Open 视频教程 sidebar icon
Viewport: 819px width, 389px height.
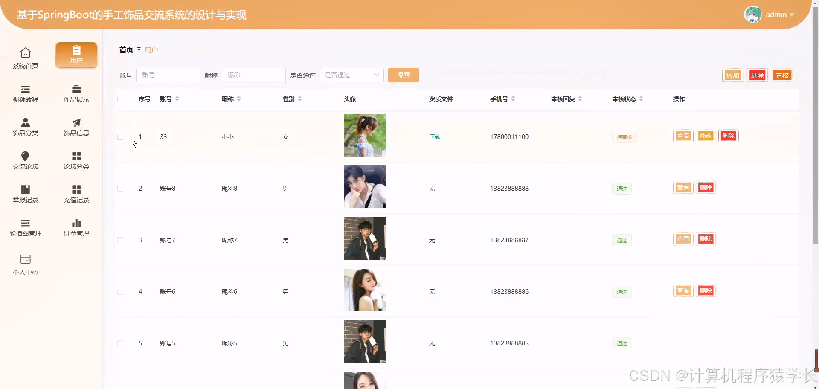(x=26, y=89)
